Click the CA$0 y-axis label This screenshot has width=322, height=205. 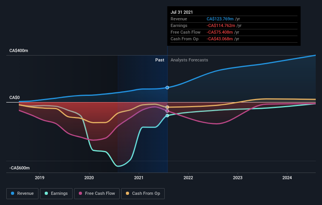pos(15,97)
